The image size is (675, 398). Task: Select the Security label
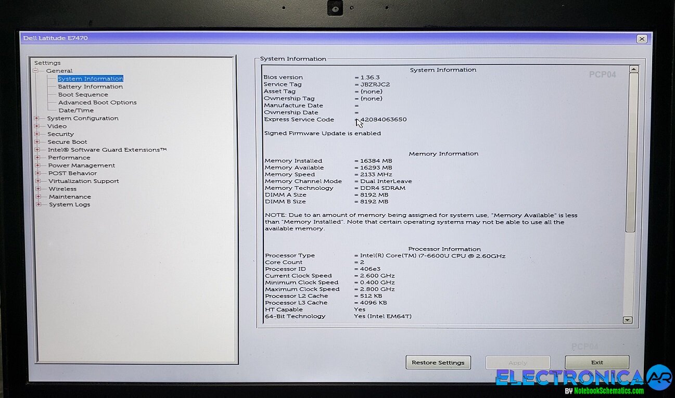(x=60, y=134)
